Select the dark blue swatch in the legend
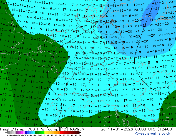Image resolution: width=176 pixels, height=136 pixels. [26, 132]
